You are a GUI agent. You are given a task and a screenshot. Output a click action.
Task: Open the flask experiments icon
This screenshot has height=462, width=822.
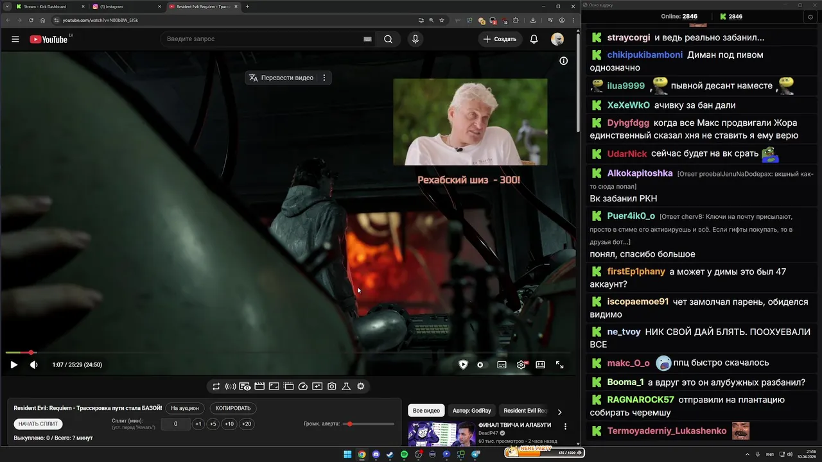tap(346, 386)
